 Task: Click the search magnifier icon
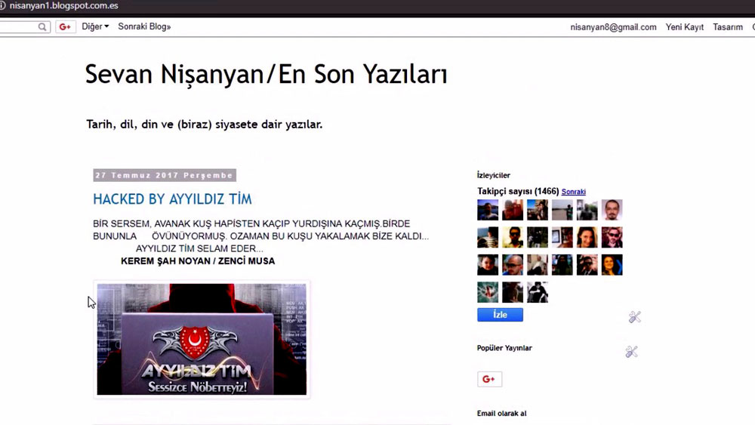(43, 27)
